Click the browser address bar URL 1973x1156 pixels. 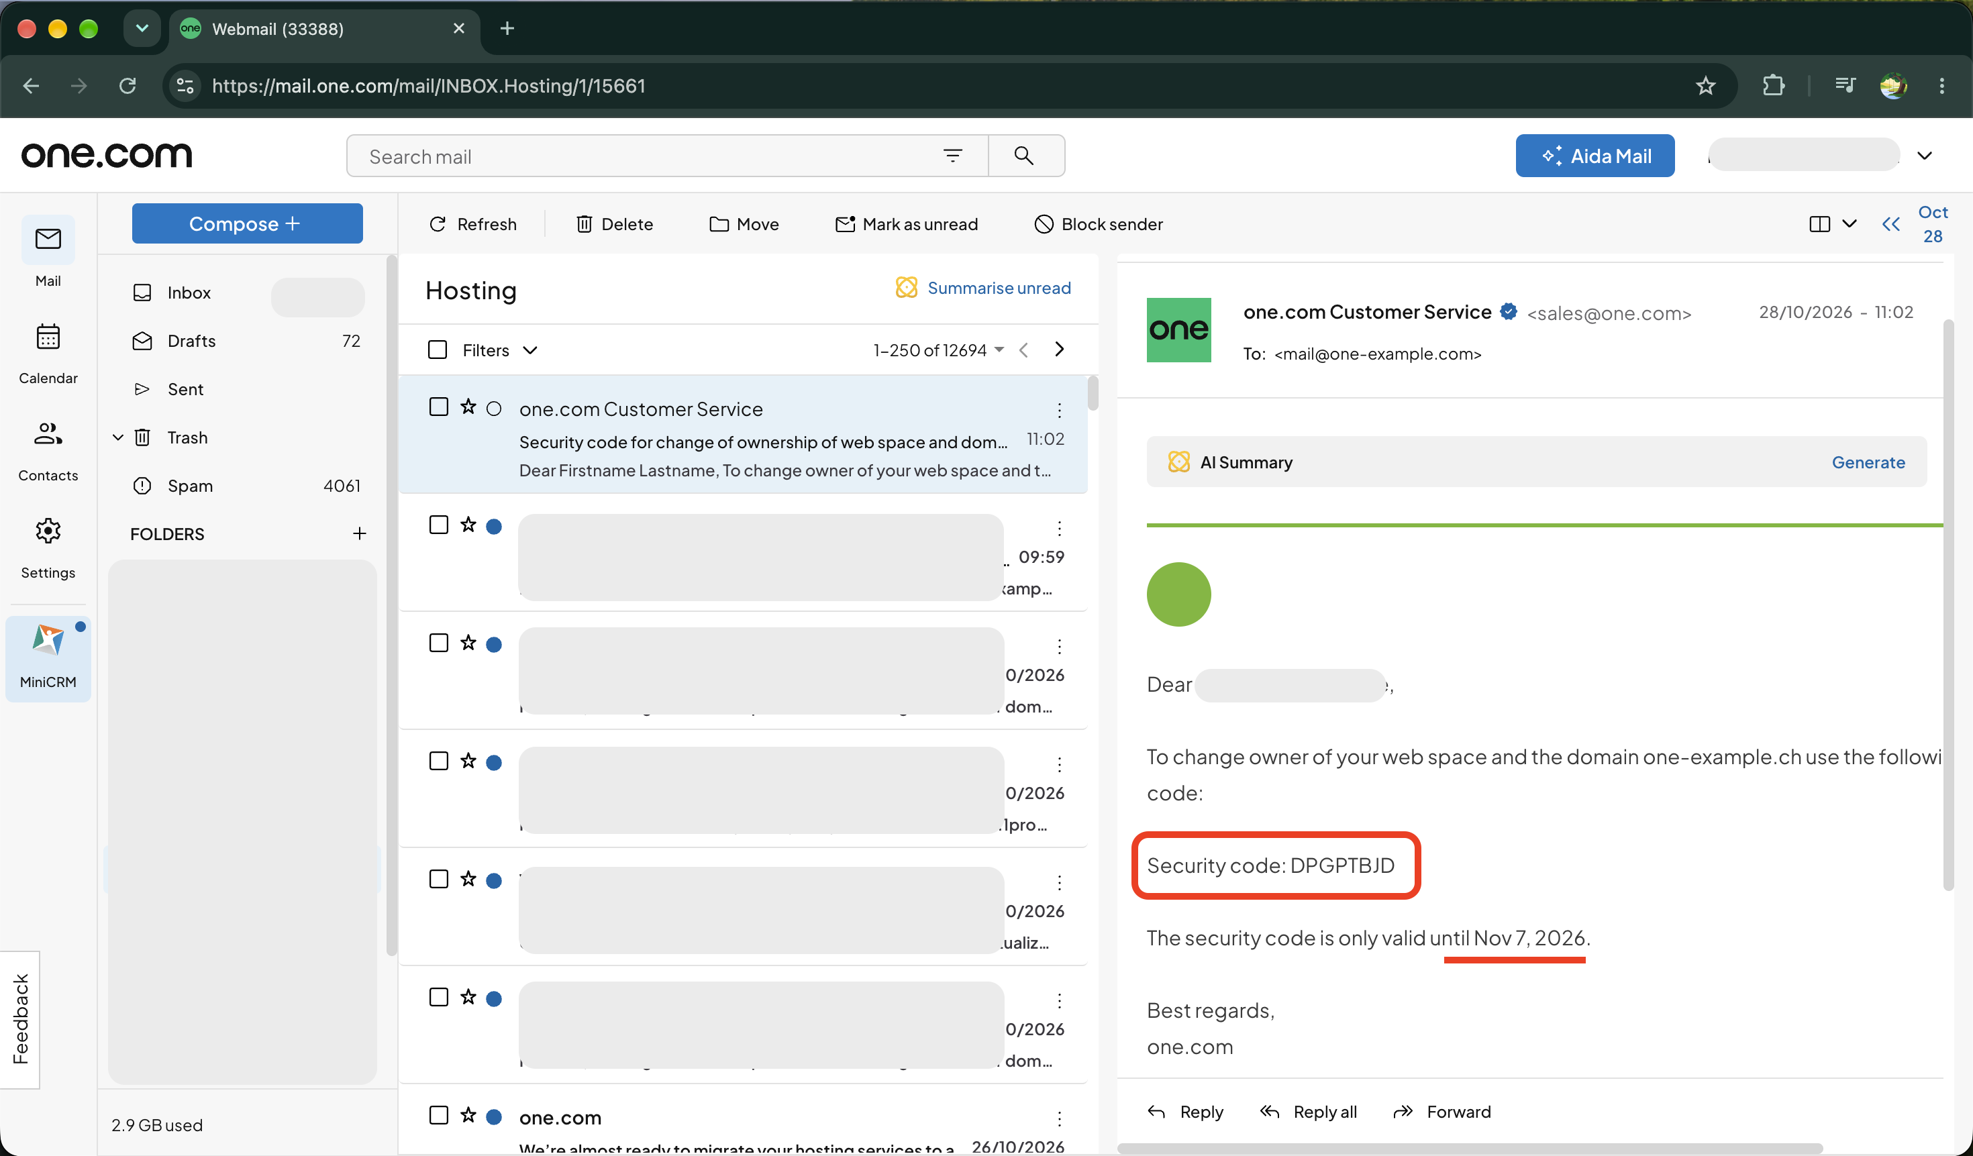pos(429,85)
